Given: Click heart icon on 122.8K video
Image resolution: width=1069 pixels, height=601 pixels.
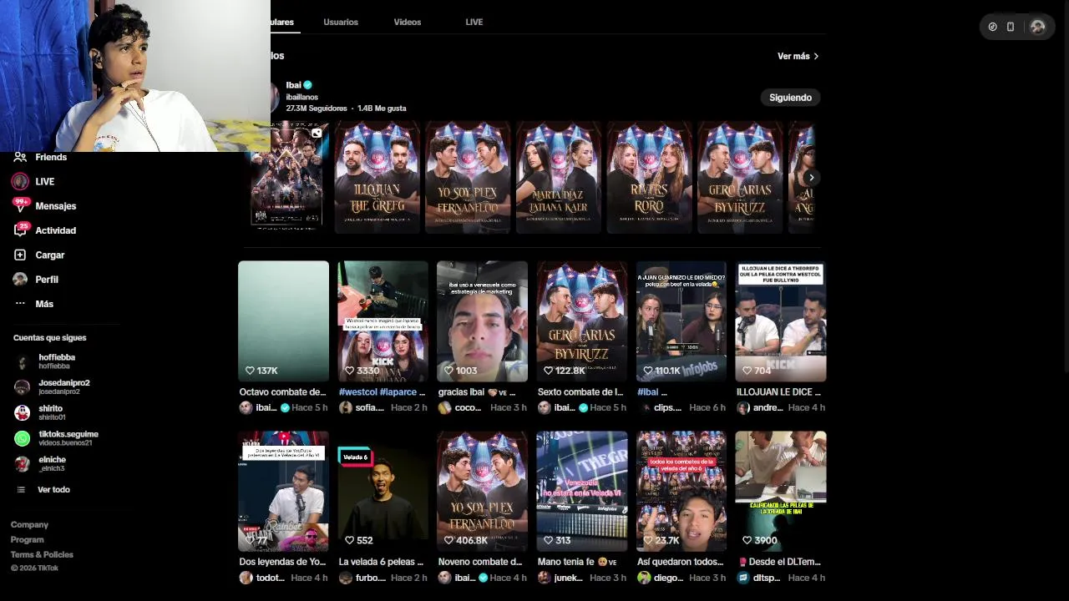Looking at the screenshot, I should point(548,371).
